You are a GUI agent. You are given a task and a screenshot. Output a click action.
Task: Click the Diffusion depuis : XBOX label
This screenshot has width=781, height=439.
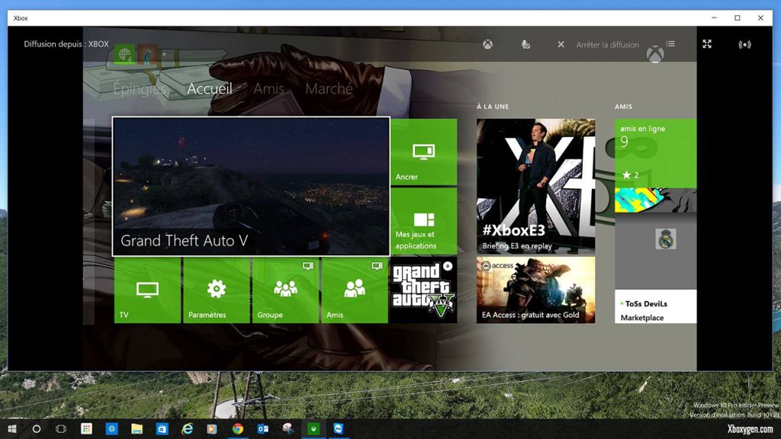point(66,43)
